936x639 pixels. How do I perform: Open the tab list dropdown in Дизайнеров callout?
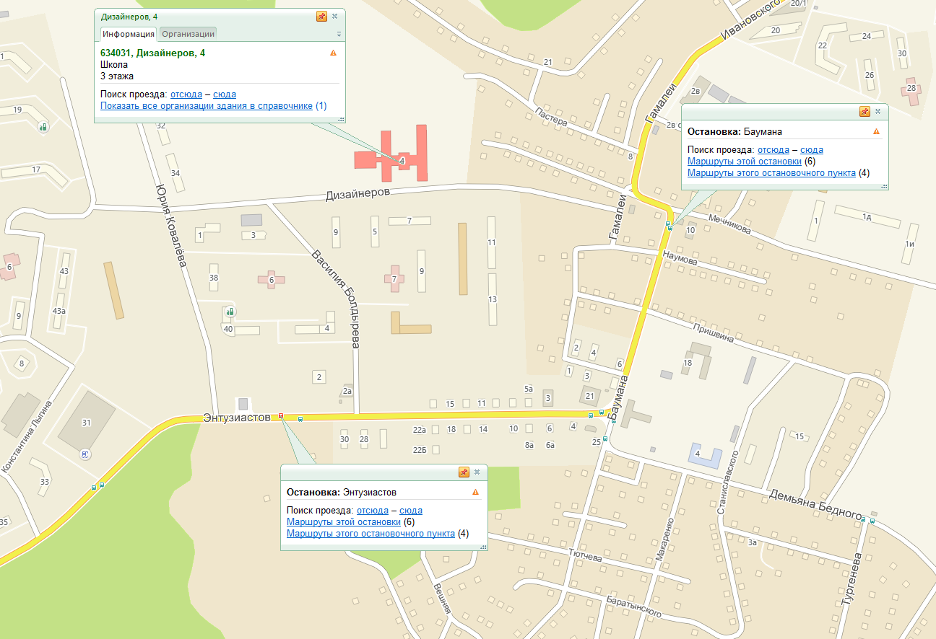[339, 35]
